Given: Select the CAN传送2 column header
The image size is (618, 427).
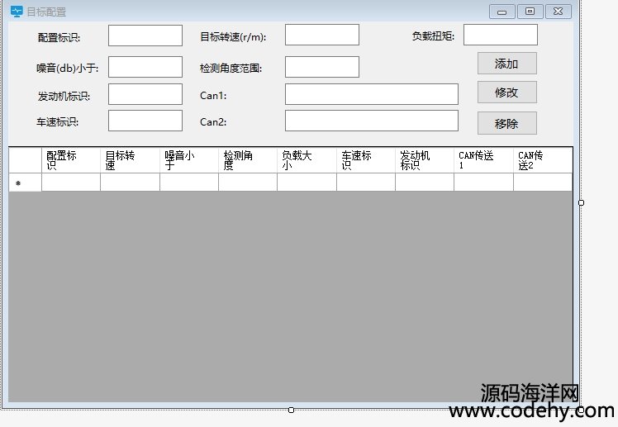Looking at the screenshot, I should point(543,160).
